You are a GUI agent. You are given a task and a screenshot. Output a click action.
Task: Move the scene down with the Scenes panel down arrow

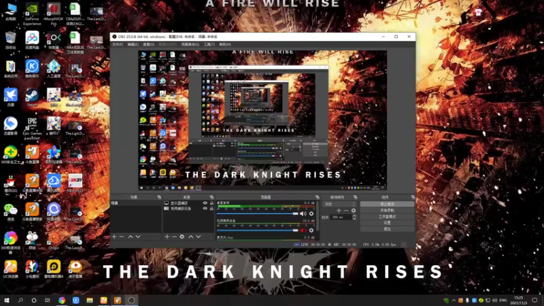tap(138, 237)
